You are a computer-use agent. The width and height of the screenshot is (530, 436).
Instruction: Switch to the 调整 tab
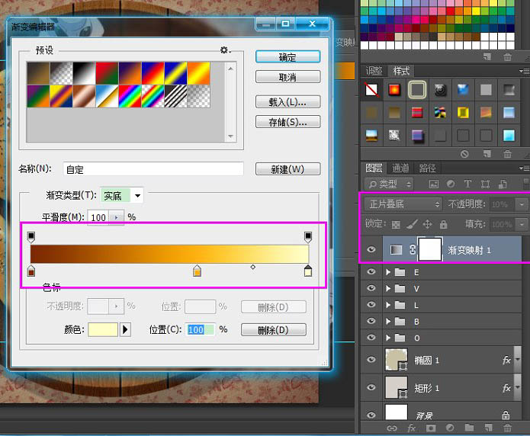[x=374, y=71]
